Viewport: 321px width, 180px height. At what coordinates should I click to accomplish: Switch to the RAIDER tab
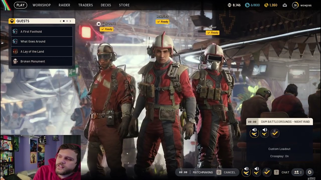[x=64, y=5]
